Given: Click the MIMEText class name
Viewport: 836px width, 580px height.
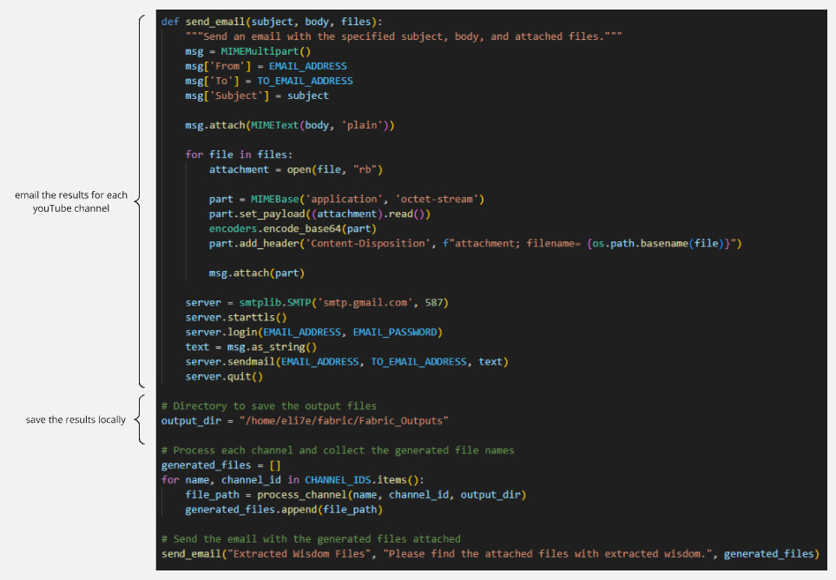Looking at the screenshot, I should 274,125.
